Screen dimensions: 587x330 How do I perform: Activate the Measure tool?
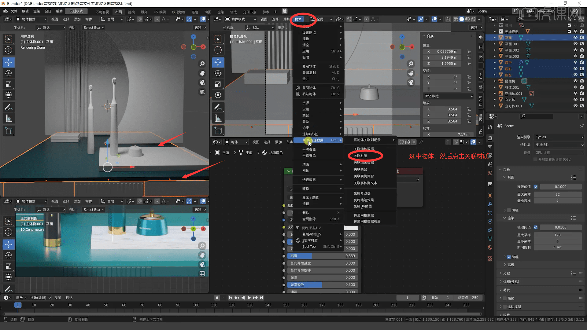tap(9, 118)
